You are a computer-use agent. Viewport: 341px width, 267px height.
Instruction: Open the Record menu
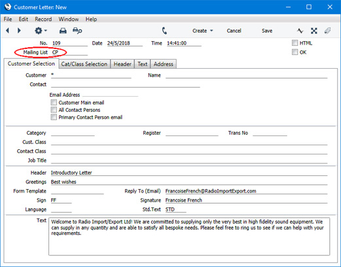tap(43, 19)
